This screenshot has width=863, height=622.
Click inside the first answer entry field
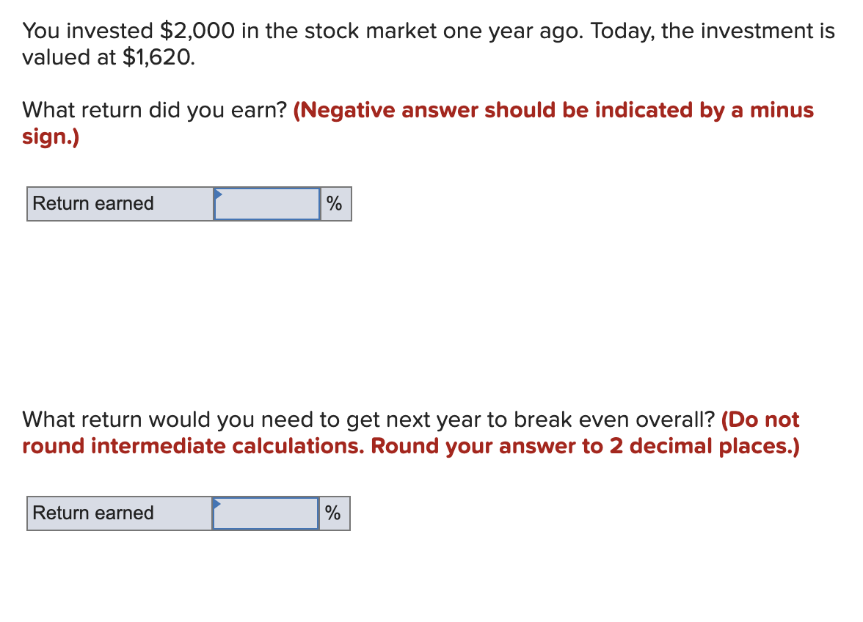coord(266,205)
